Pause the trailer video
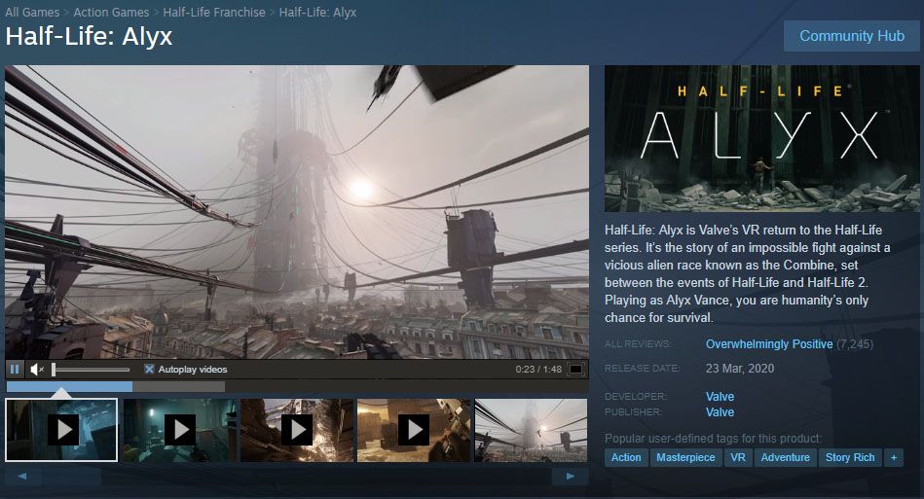Viewport: 924px width, 499px height. click(15, 370)
